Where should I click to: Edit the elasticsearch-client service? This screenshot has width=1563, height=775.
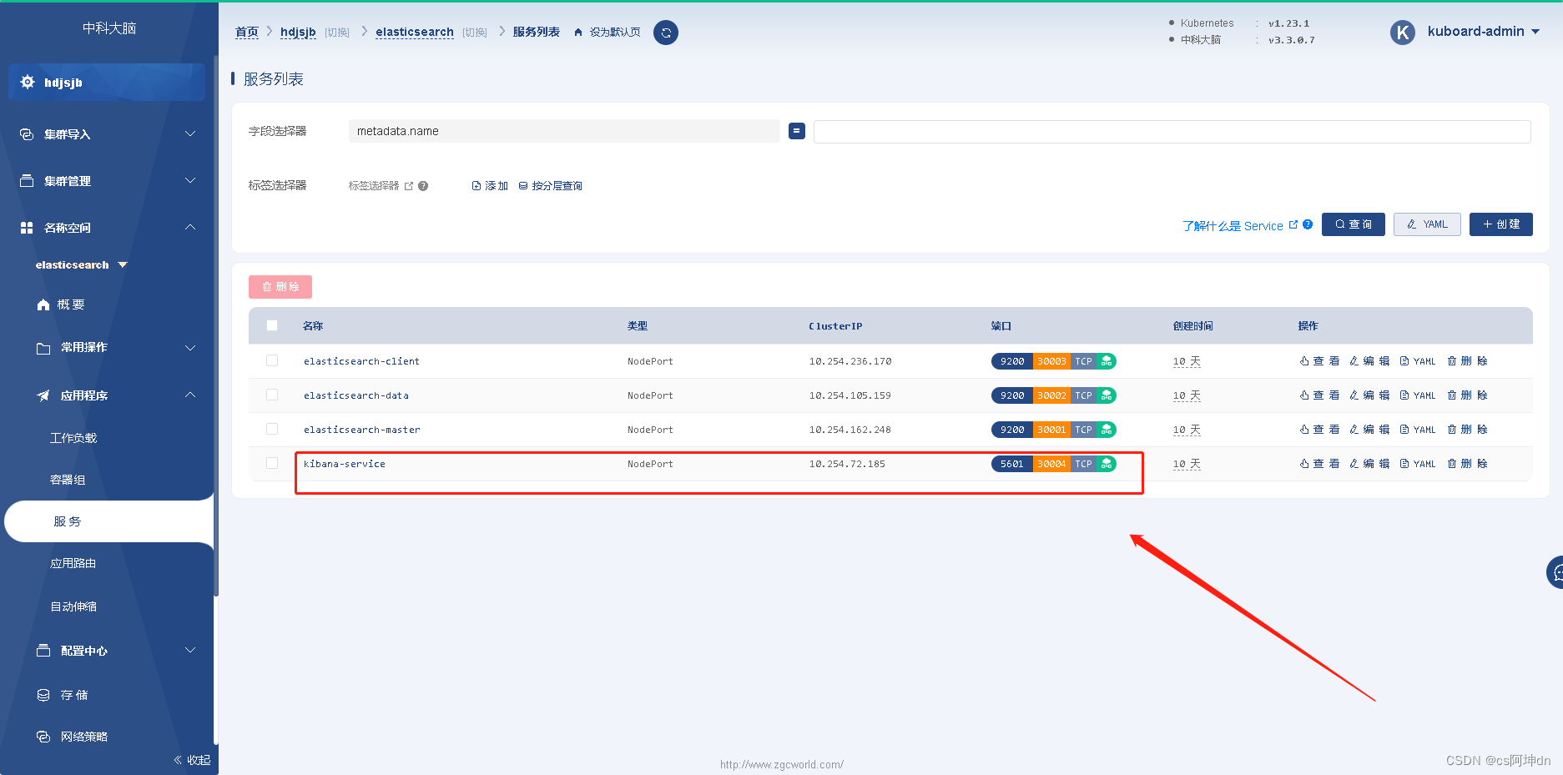[x=1369, y=361]
